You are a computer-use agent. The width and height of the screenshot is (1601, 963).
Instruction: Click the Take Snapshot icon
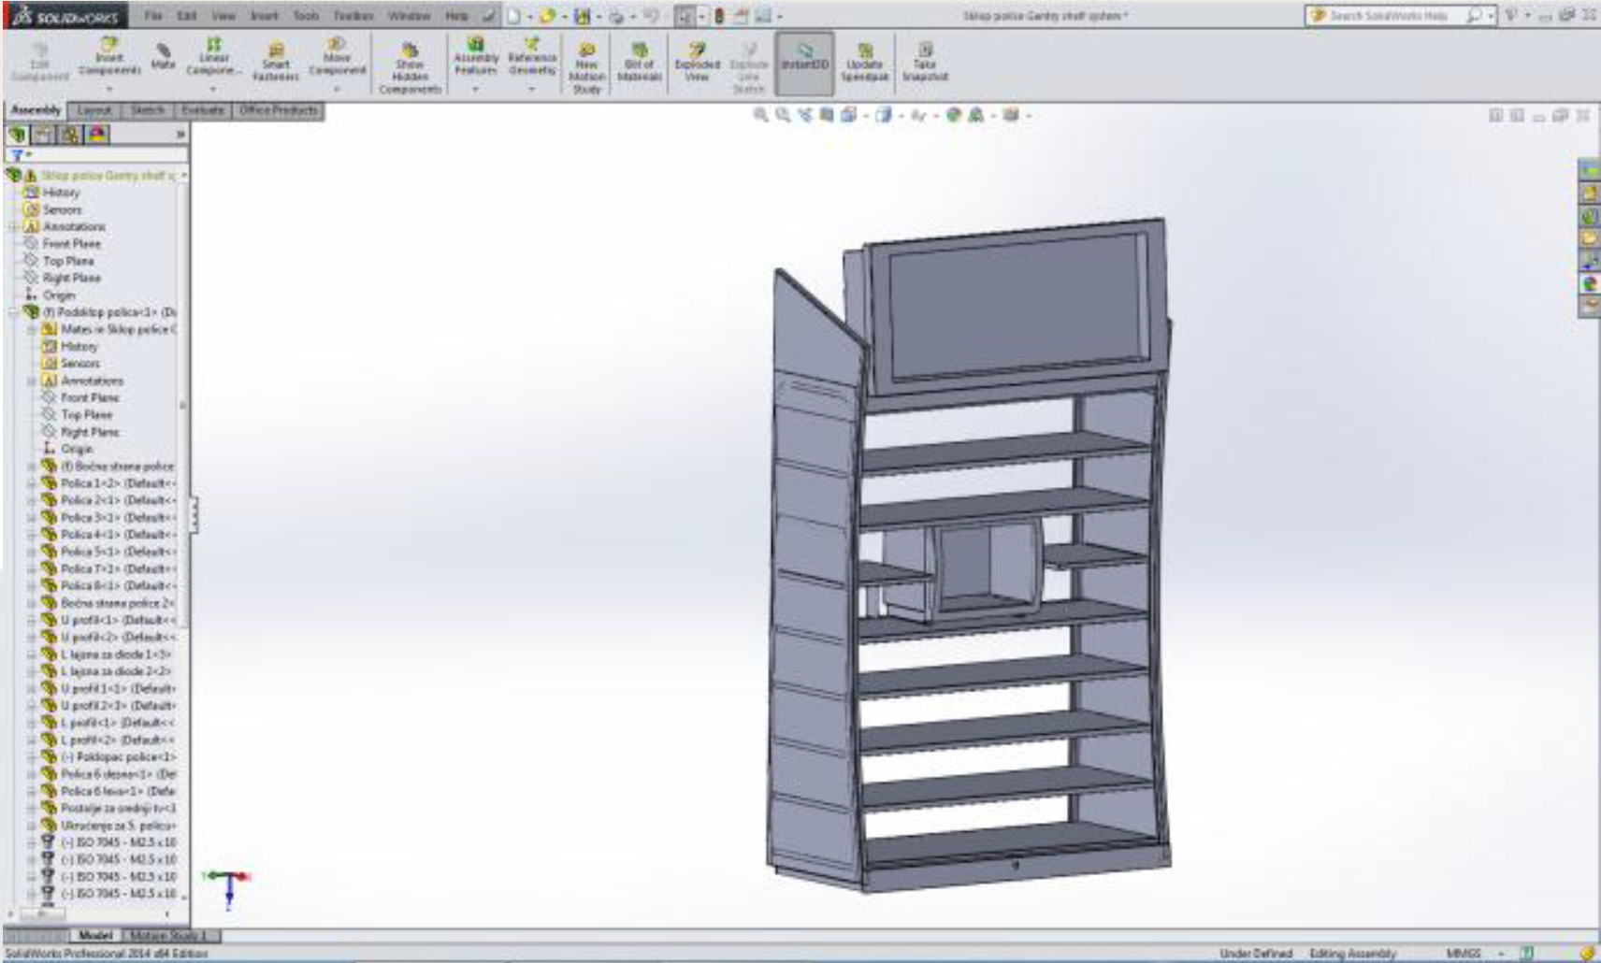pyautogui.click(x=924, y=62)
